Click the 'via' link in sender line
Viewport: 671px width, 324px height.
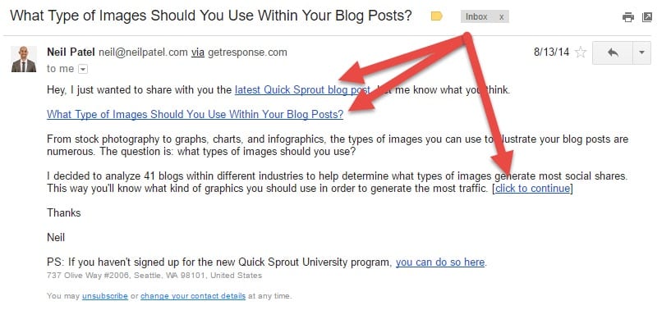tap(198, 52)
